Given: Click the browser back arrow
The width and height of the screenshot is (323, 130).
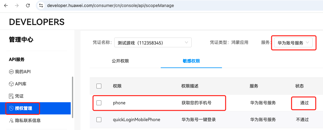Looking at the screenshot, I should tap(6, 5).
